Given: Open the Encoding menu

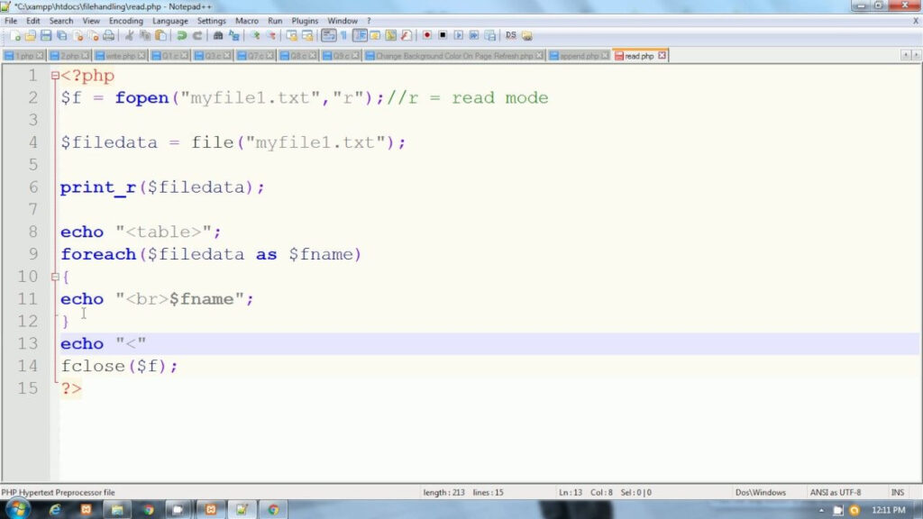Looking at the screenshot, I should pyautogui.click(x=126, y=21).
